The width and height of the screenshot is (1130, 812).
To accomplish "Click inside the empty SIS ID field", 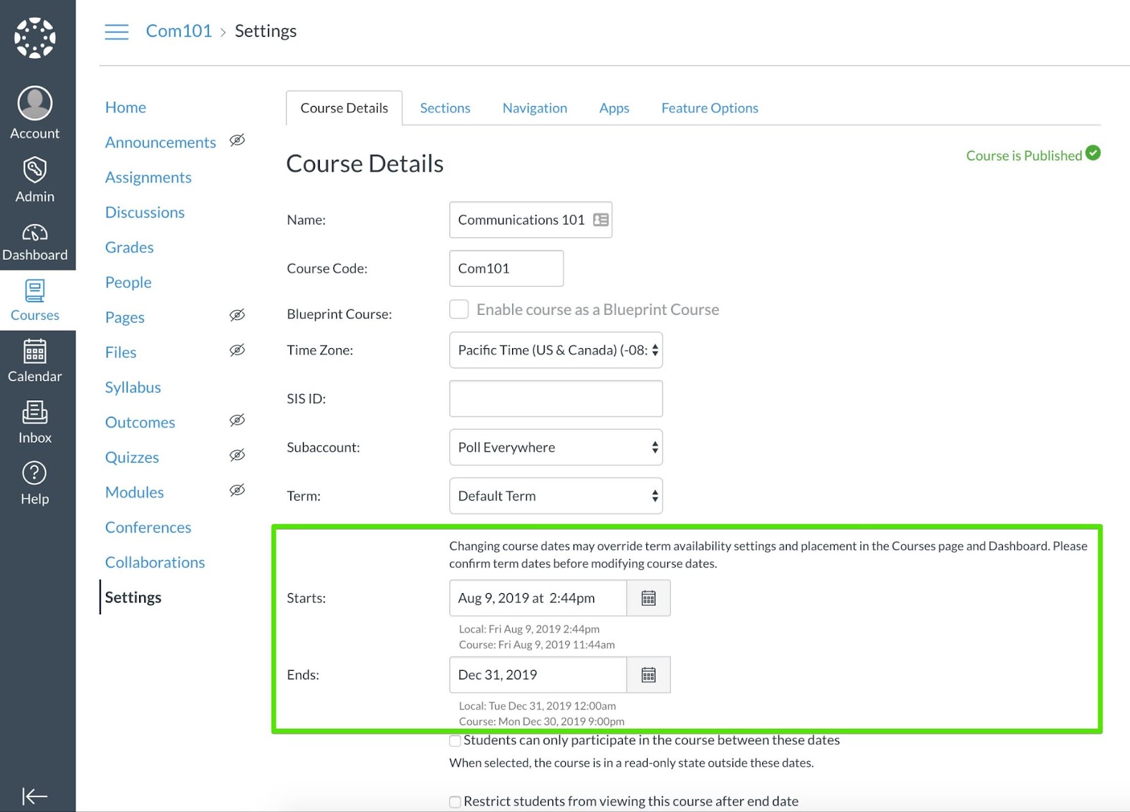I will pyautogui.click(x=555, y=398).
